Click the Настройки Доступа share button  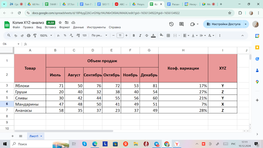223,24
